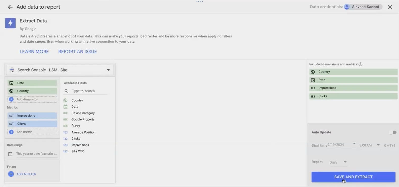Select Impressions in included metrics list
Screen dimensions: 399x187
pos(354,88)
